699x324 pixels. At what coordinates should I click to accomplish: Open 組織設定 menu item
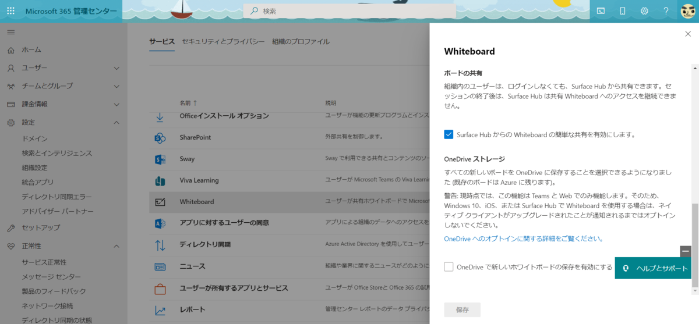tap(35, 168)
